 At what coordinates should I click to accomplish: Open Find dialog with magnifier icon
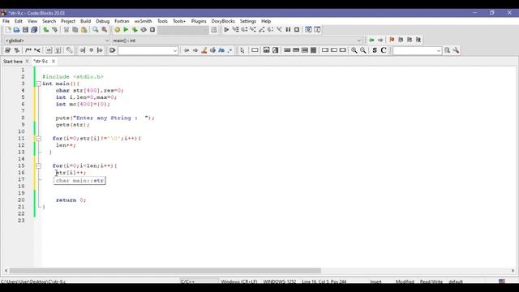(x=96, y=30)
